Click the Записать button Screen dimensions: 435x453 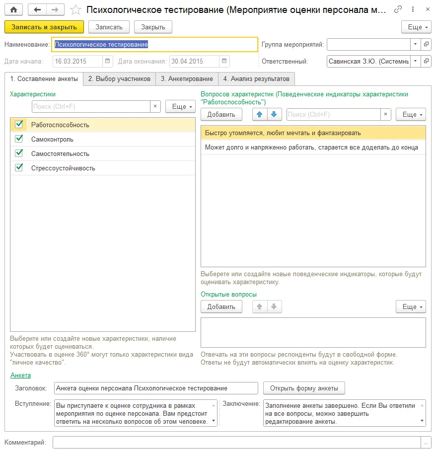pyautogui.click(x=109, y=27)
